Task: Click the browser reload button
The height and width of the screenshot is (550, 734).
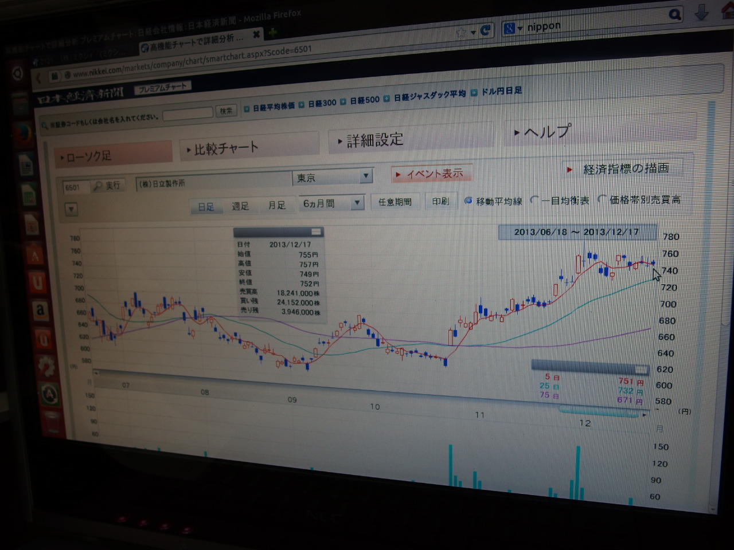Action: (485, 30)
